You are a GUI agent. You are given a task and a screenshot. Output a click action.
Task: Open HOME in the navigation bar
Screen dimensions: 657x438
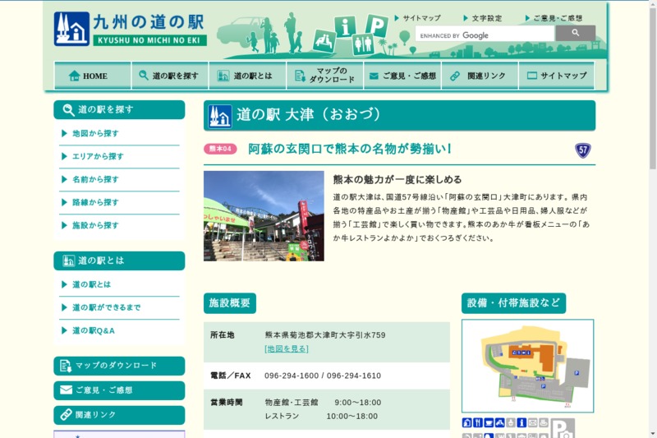(92, 76)
